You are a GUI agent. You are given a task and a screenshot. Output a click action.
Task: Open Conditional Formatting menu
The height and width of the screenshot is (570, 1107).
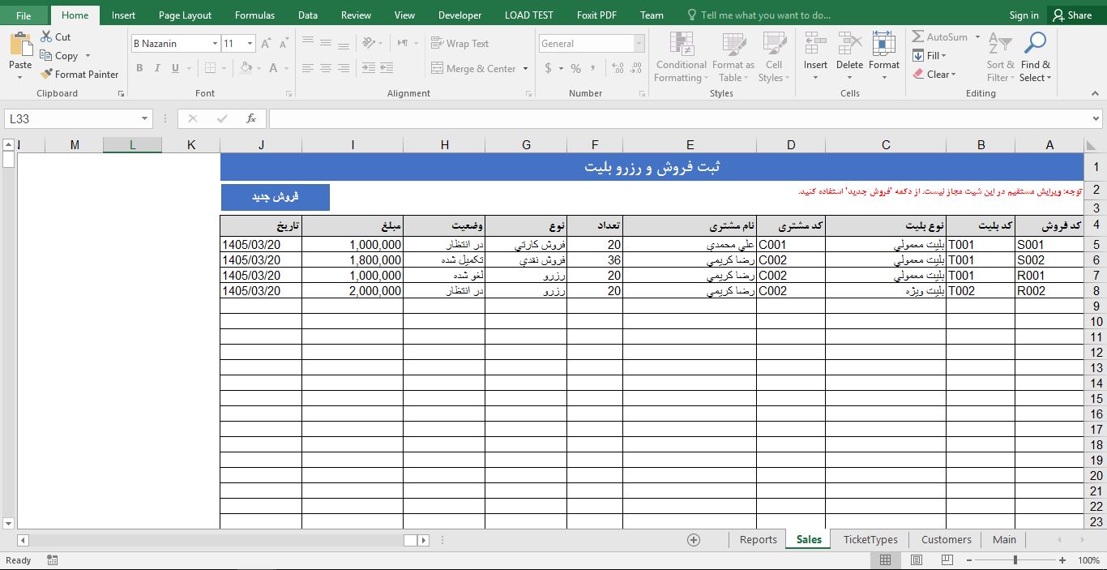pos(681,57)
